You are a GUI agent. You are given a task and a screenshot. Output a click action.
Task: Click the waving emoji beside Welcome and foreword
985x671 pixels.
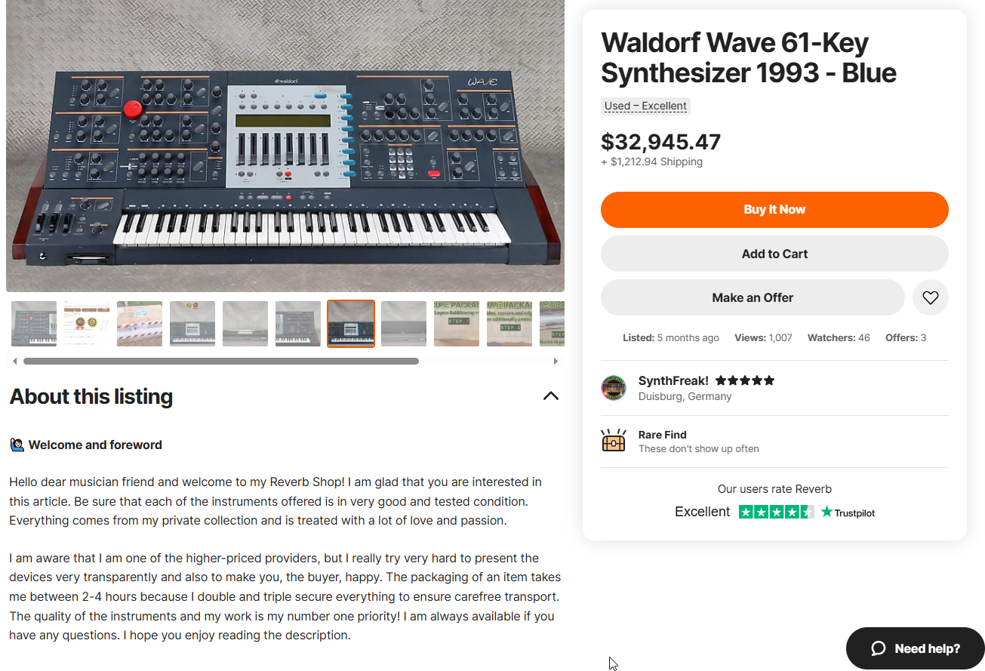tap(17, 445)
